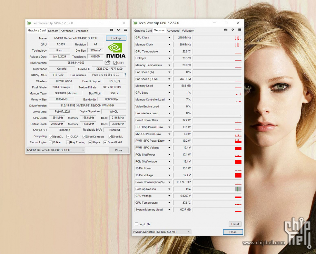The height and width of the screenshot is (254, 316).
Task: Open the Hot Spot sensor dropdown arrow
Action: [x=169, y=58]
